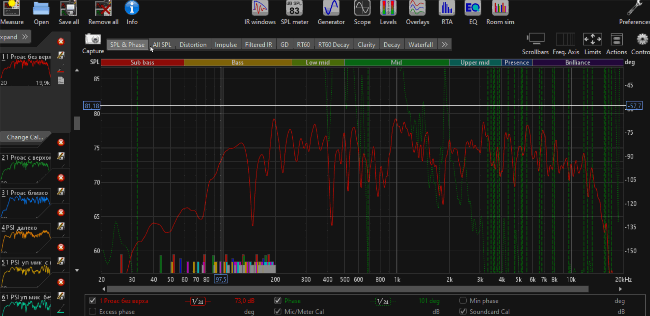The width and height of the screenshot is (650, 316).
Task: Click the Change Cal... button
Action: [25, 137]
